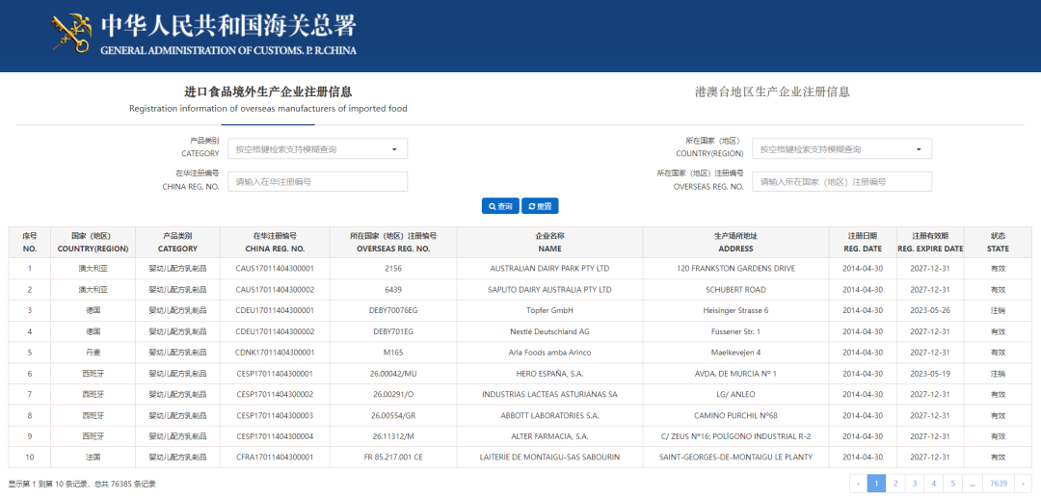Click the blue 查询 search button

pyautogui.click(x=500, y=206)
